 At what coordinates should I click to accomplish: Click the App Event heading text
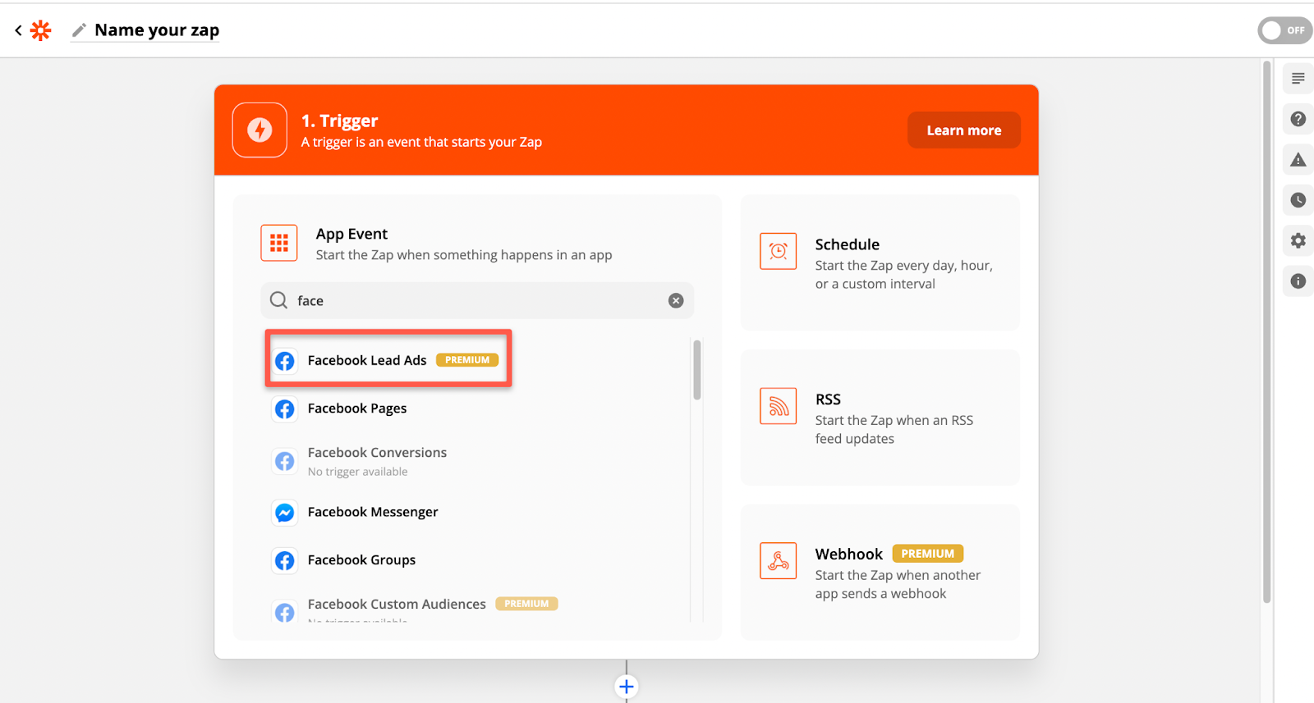[x=351, y=234]
